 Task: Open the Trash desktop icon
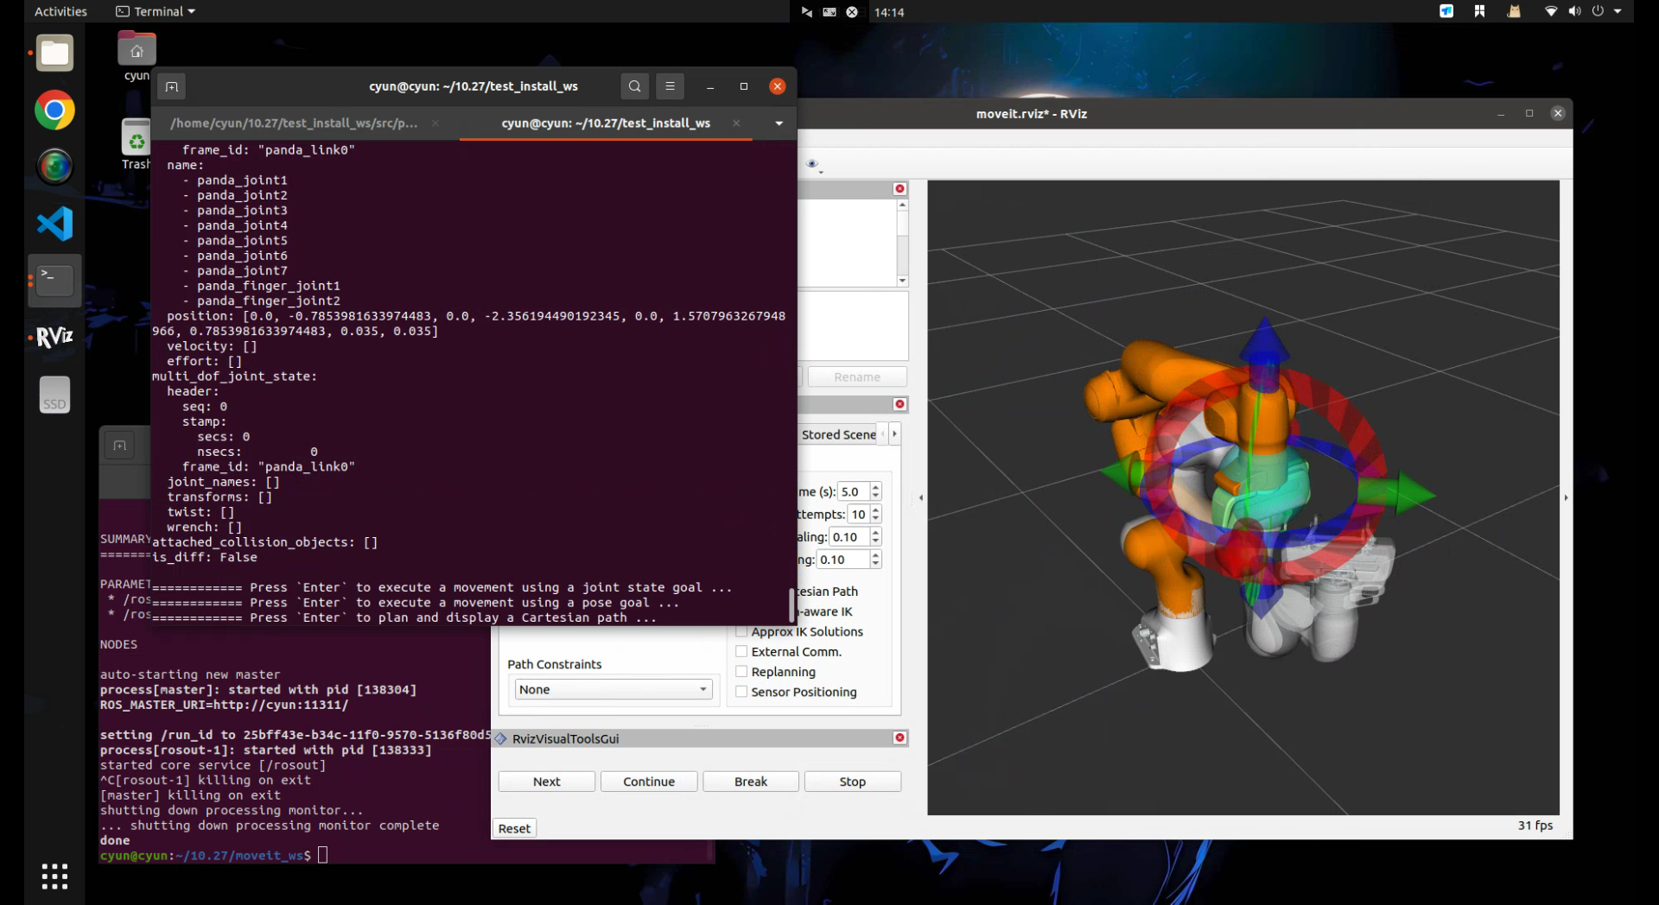pyautogui.click(x=136, y=144)
